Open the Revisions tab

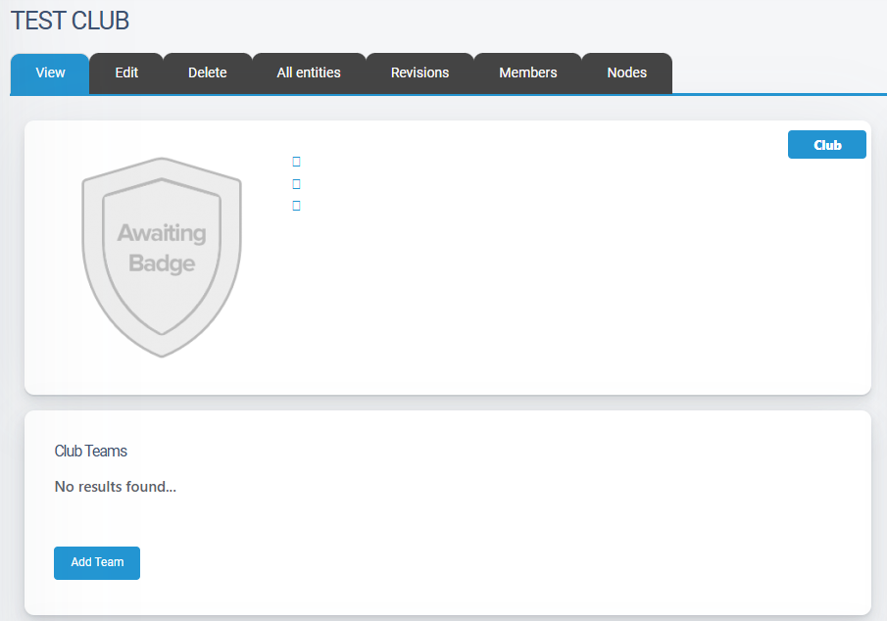[x=419, y=73]
